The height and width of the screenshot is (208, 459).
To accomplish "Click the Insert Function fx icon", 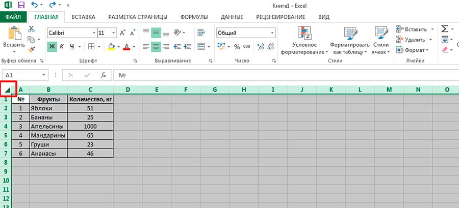I will (103, 75).
